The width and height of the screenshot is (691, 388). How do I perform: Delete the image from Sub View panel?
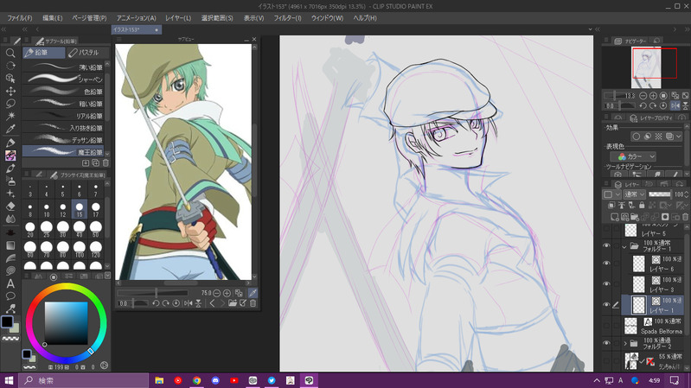253,303
